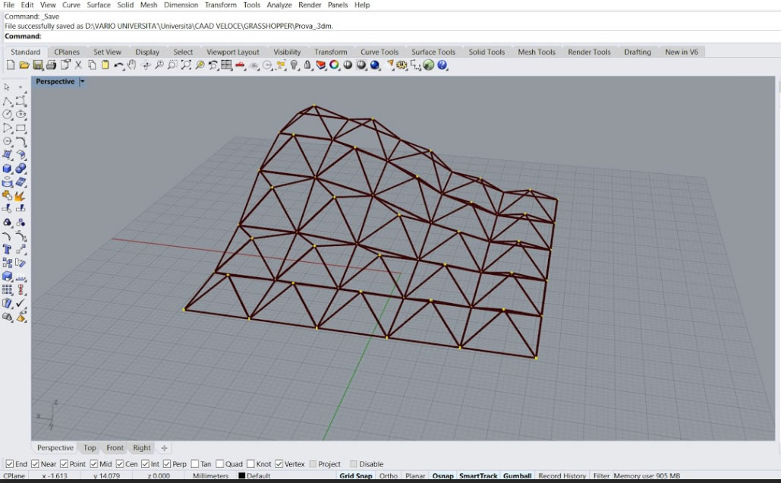This screenshot has width=781, height=483.
Task: Open the Help question mark icon
Action: pos(442,65)
